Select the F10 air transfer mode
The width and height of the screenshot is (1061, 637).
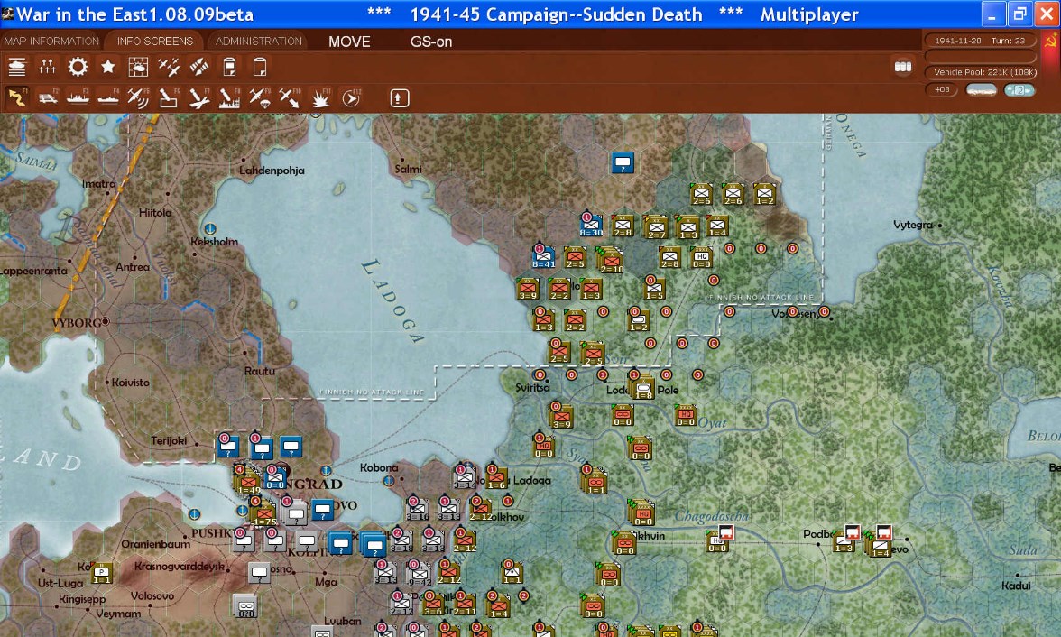(290, 98)
